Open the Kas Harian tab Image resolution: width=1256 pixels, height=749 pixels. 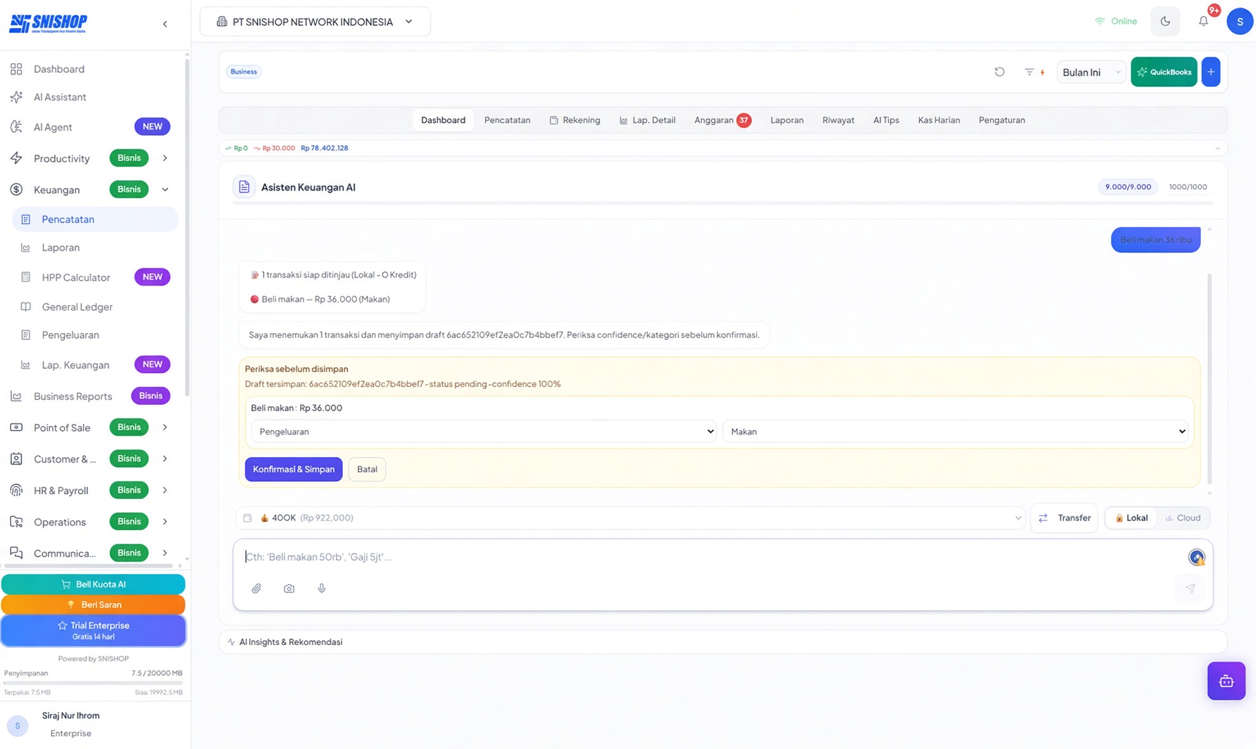[x=939, y=120]
